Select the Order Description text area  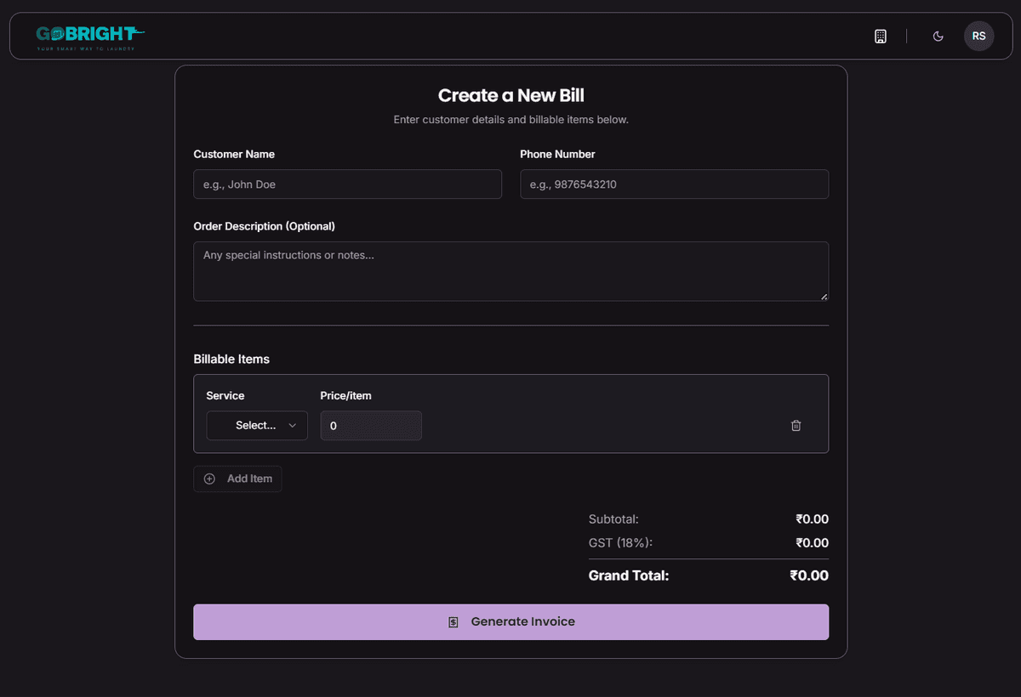[510, 270]
